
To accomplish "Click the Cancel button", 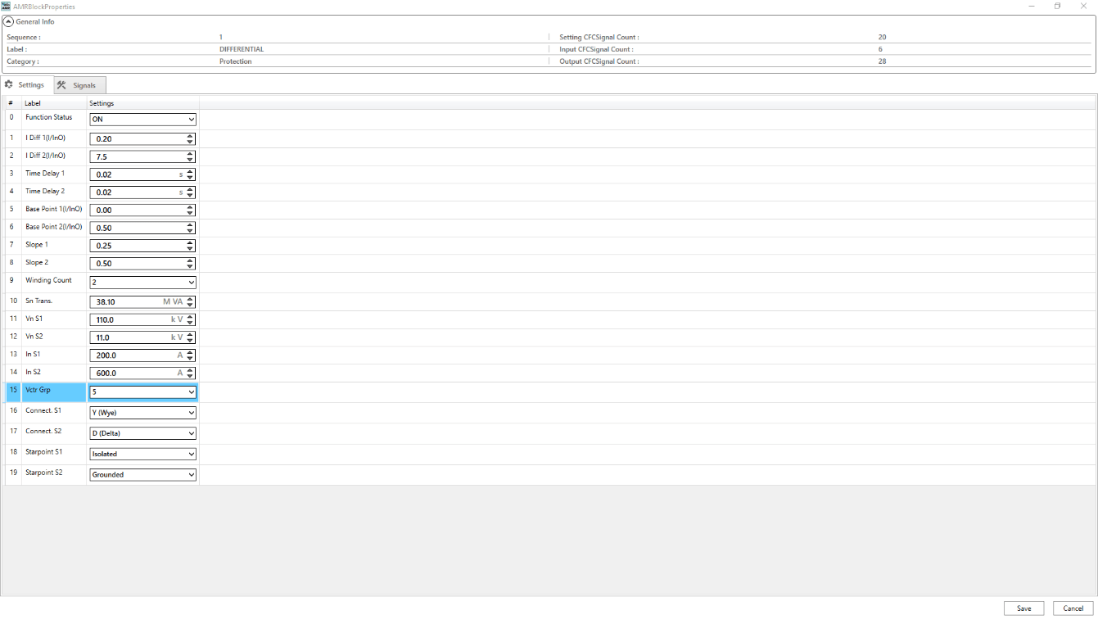I will (1073, 609).
